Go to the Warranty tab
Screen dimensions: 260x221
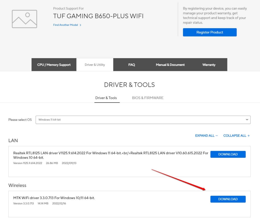pyautogui.click(x=209, y=65)
